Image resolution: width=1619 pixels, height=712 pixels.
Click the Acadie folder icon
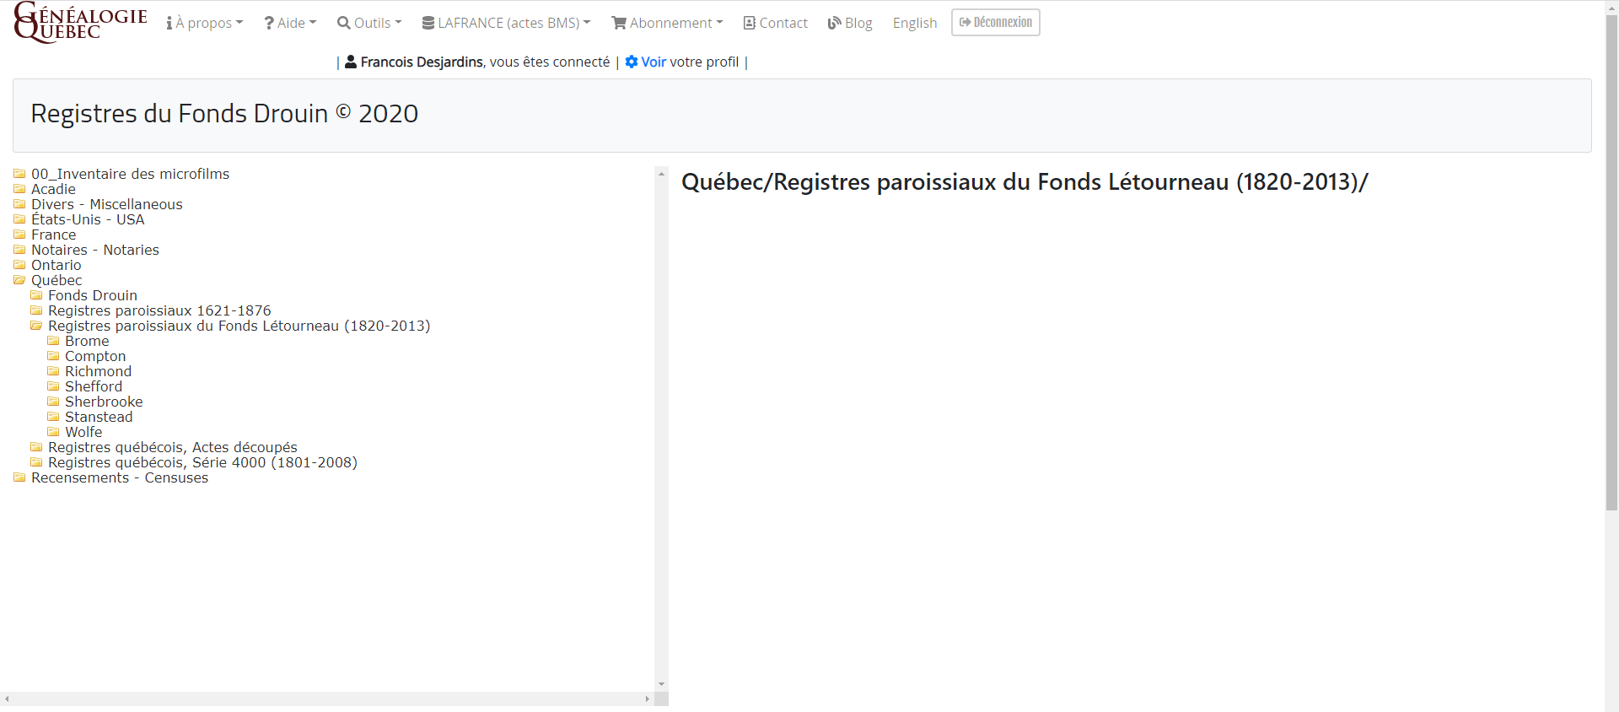19,189
